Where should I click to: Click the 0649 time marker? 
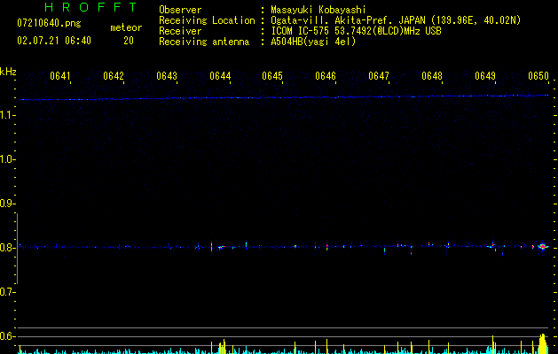(485, 76)
